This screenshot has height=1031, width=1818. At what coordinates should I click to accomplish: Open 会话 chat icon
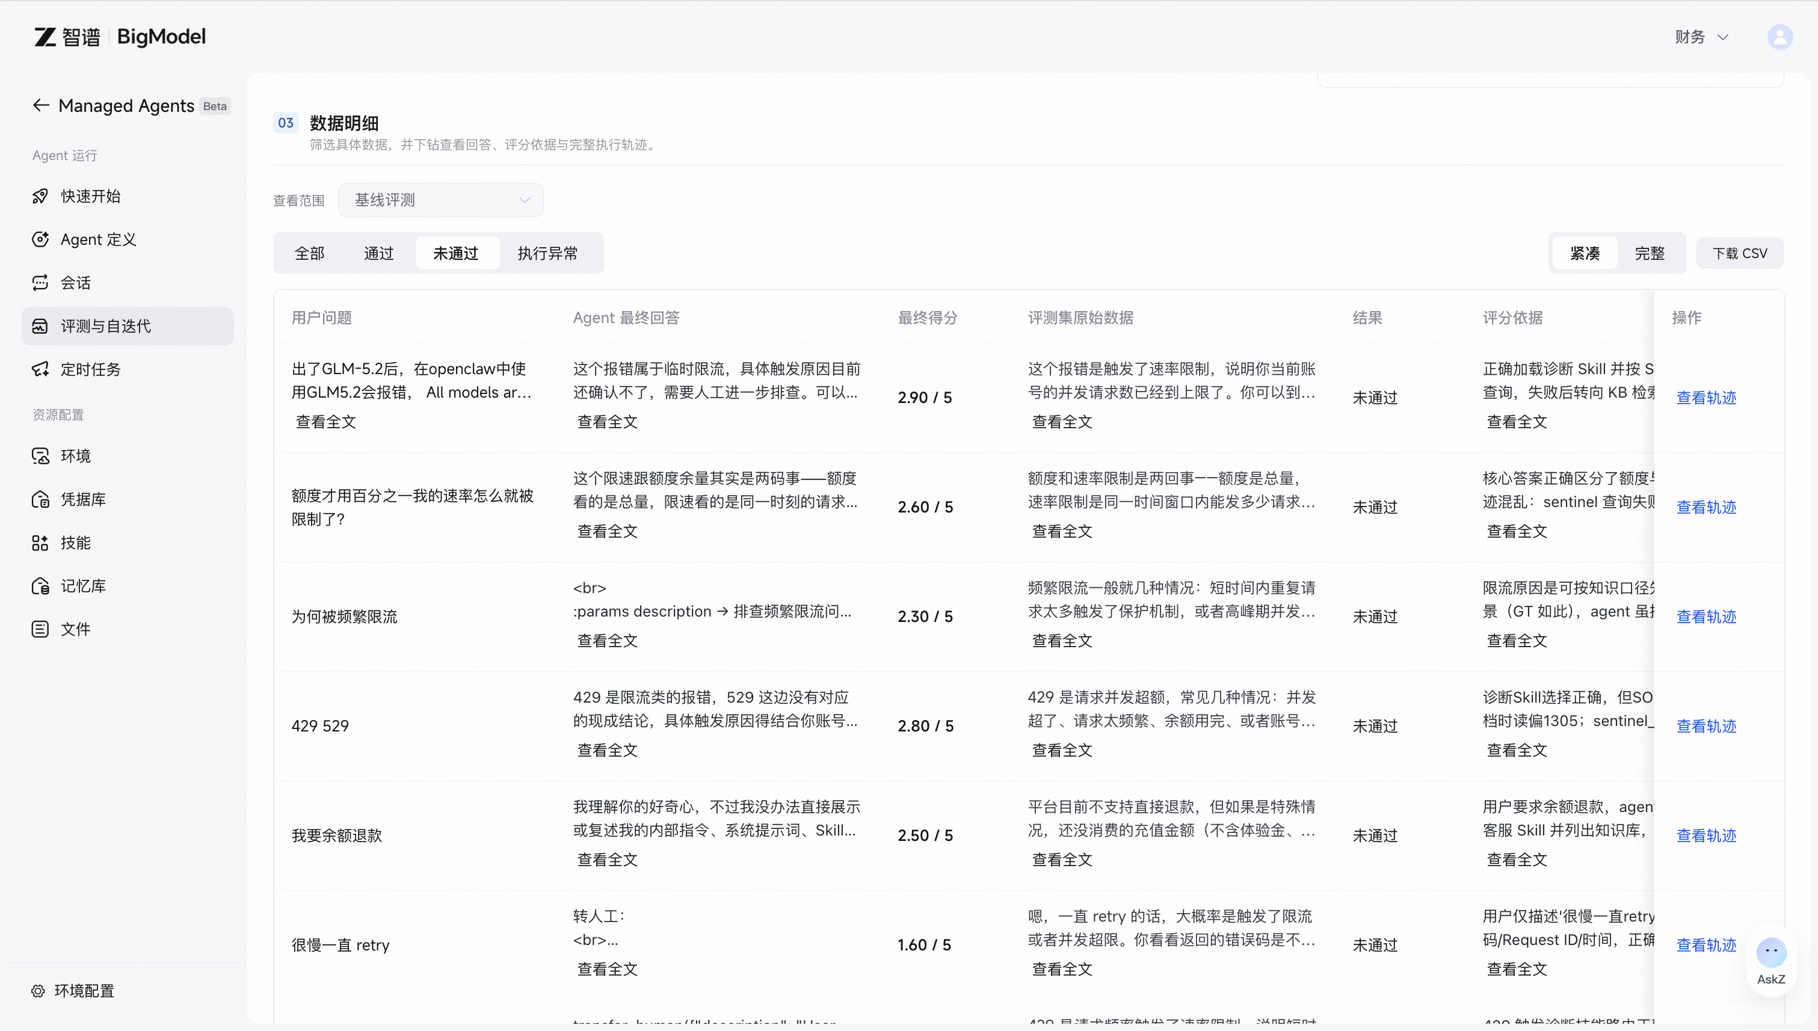pos(40,283)
